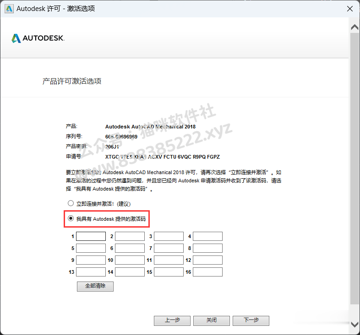Click activation code field 10

coord(130,260)
